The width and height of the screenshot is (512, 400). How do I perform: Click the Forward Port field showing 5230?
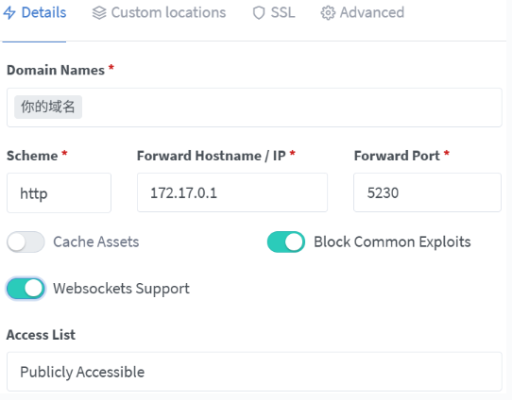pyautogui.click(x=427, y=192)
